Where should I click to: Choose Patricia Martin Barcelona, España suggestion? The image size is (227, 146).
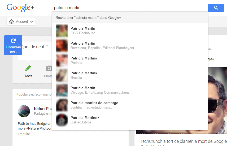pos(130,45)
